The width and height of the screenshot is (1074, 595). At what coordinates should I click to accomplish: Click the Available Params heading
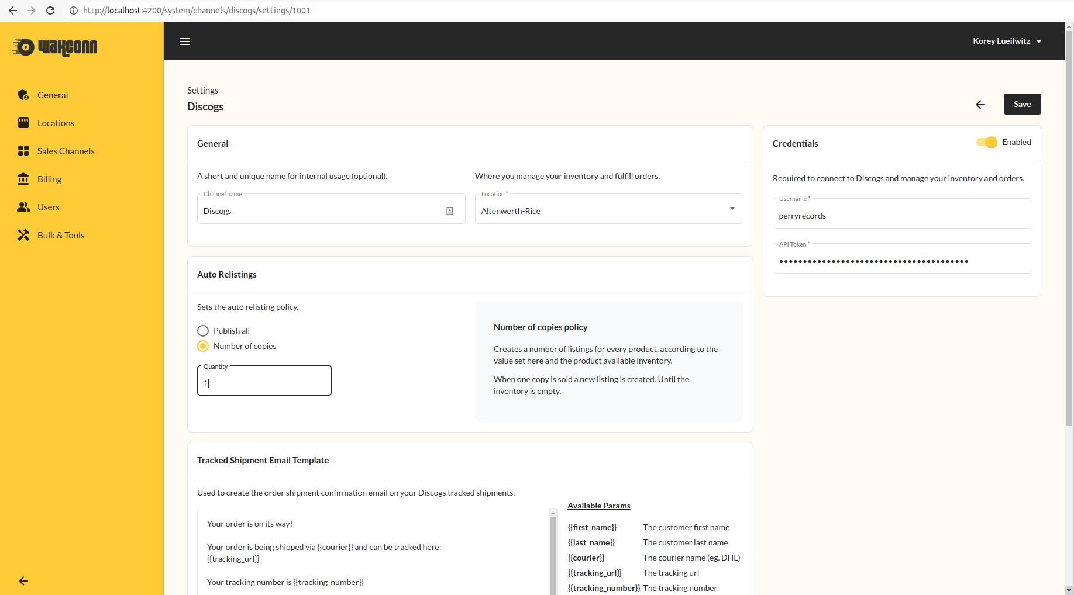pos(599,506)
